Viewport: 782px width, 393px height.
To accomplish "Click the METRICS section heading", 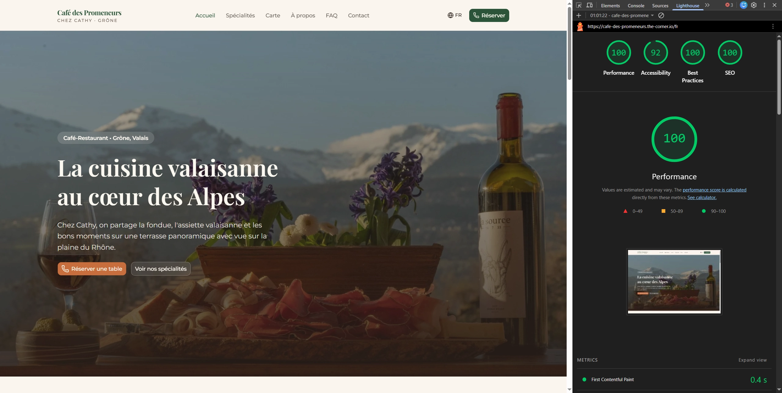I will point(587,360).
